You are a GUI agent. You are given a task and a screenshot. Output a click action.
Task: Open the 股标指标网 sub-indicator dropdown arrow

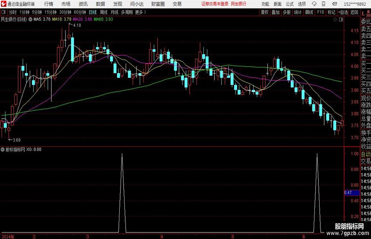tap(3, 149)
